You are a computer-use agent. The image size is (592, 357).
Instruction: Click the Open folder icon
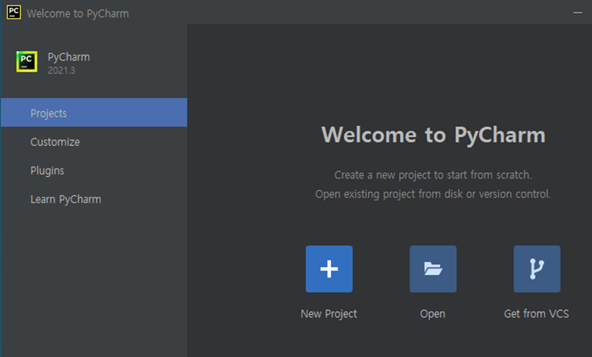(433, 269)
